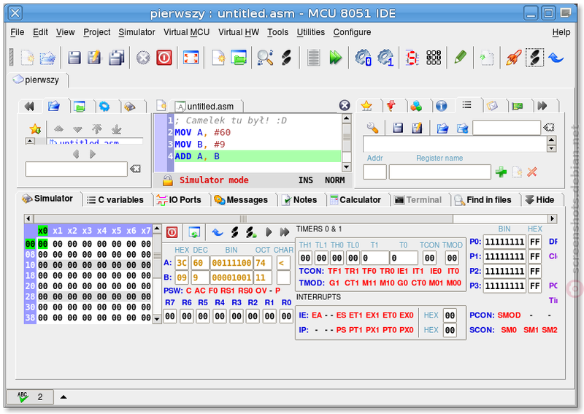This screenshot has width=584, height=414.
Task: Click the Save floppy disk icon
Action: (74, 58)
